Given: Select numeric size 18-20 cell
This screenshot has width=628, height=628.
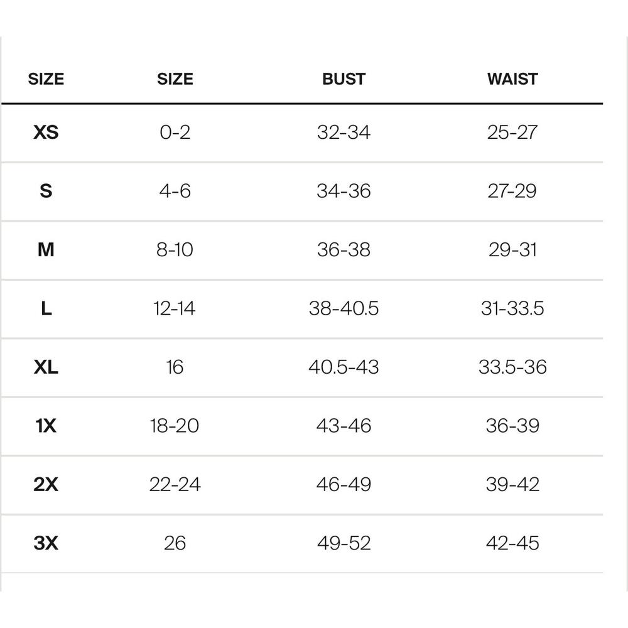Looking at the screenshot, I should tap(175, 425).
